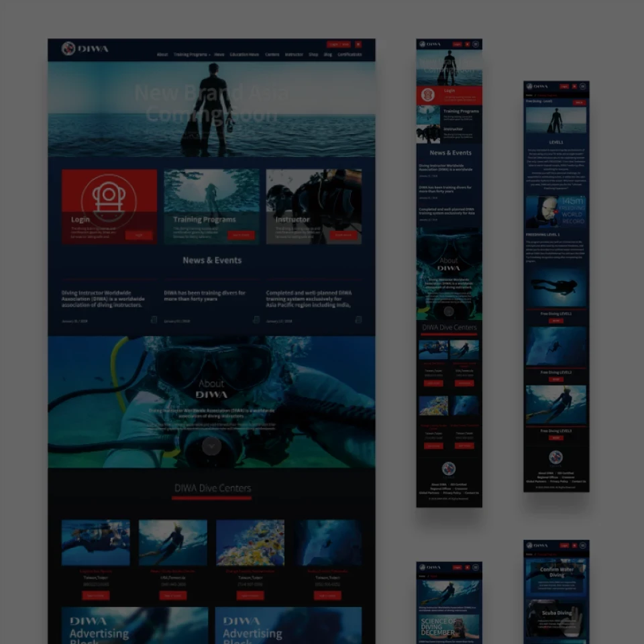Screen dimensions: 644x644
Task: Open Blog in desktop navigation
Action: coord(328,54)
